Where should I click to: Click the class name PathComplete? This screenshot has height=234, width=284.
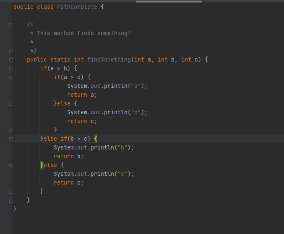[77, 7]
